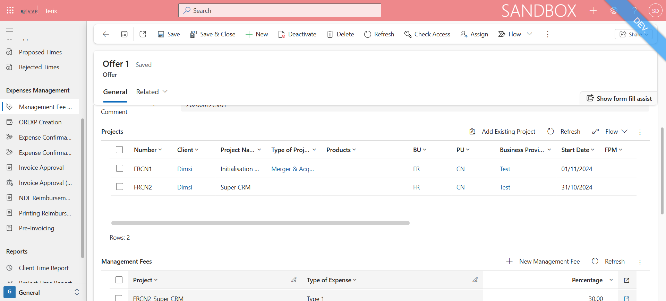Click open-record icon in Management Fees header

click(626, 280)
